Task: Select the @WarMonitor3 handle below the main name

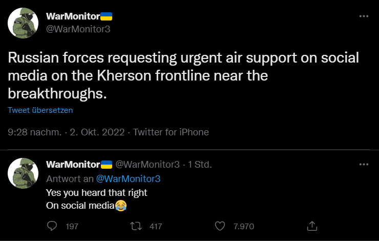Action: tap(78, 29)
